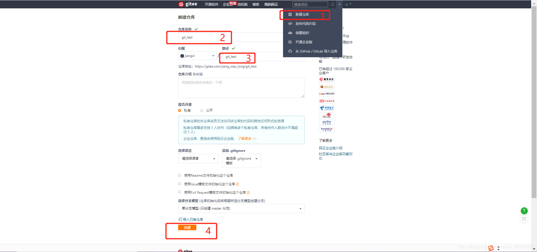Open the notifications bell icon
The height and width of the screenshot is (252, 537).
(333, 4)
